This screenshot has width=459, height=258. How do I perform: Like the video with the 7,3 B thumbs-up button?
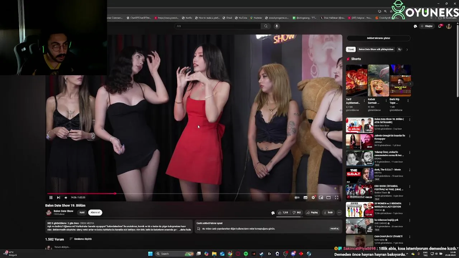283,212
